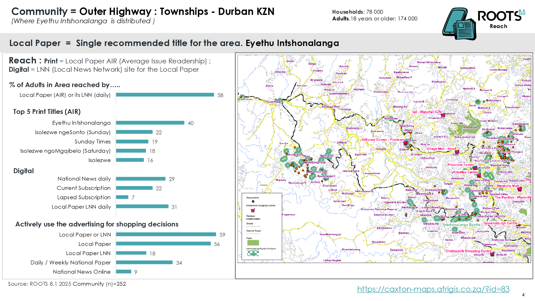535x301 pixels.
Task: Click the Hillcrest Corner - Pinetown cart icon
Action: pyautogui.click(x=405, y=143)
